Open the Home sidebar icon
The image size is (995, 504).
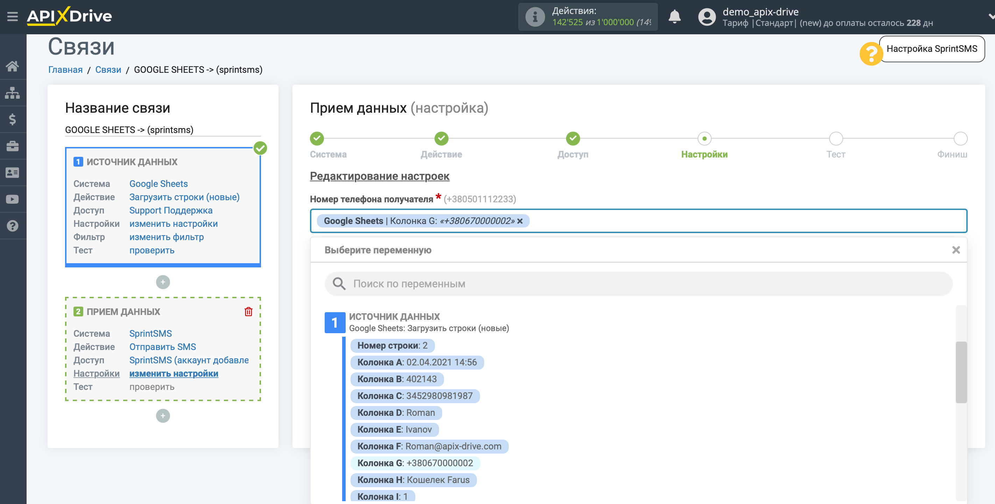click(12, 66)
